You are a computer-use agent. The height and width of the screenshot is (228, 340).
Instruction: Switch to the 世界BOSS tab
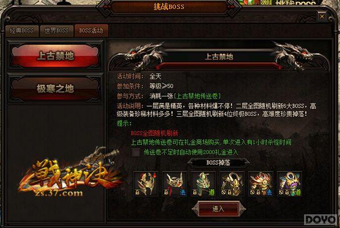(56, 31)
